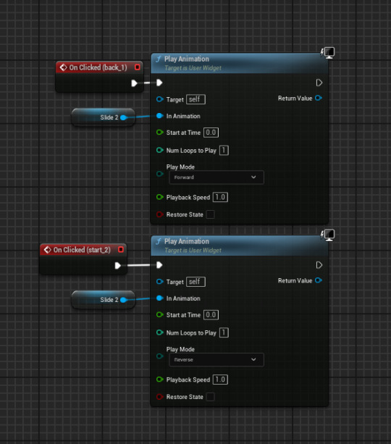
Task: Enable Restore State on Forward Play Animation node
Action: click(211, 214)
